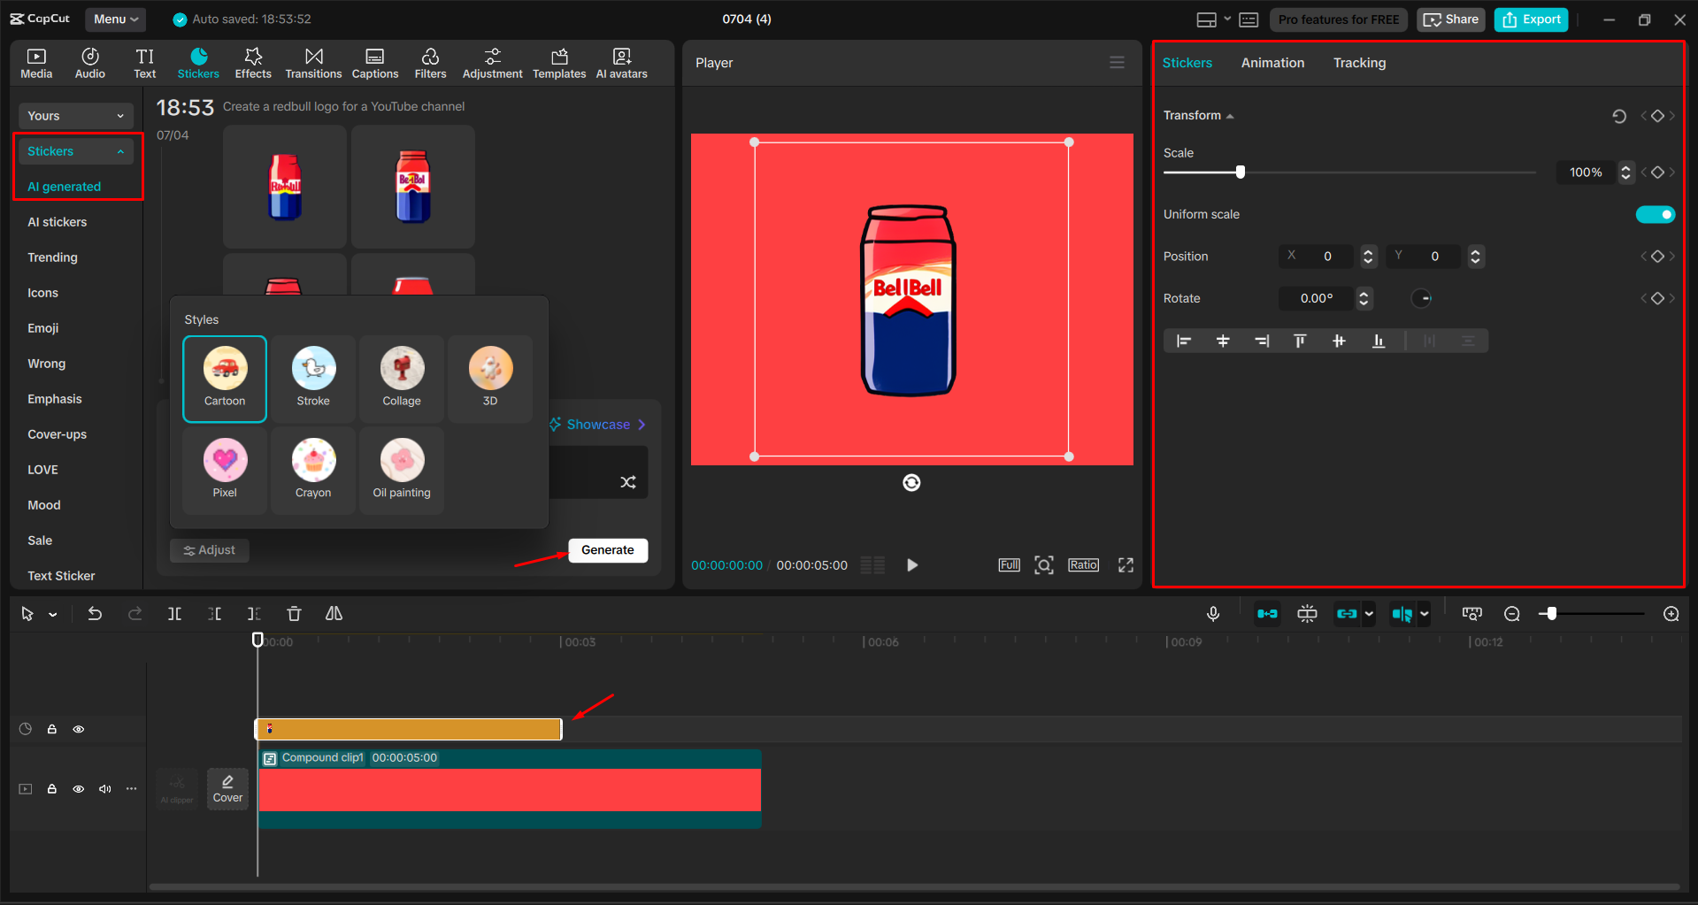Mute the Compound clip1 track
This screenshot has width=1698, height=905.
[x=105, y=788]
